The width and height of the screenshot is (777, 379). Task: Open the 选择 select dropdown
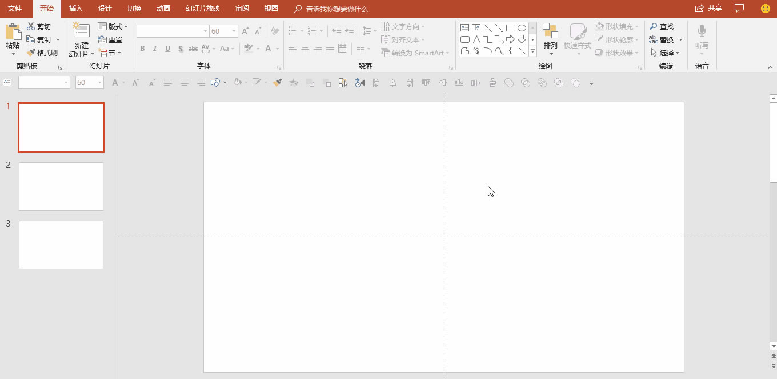click(665, 53)
